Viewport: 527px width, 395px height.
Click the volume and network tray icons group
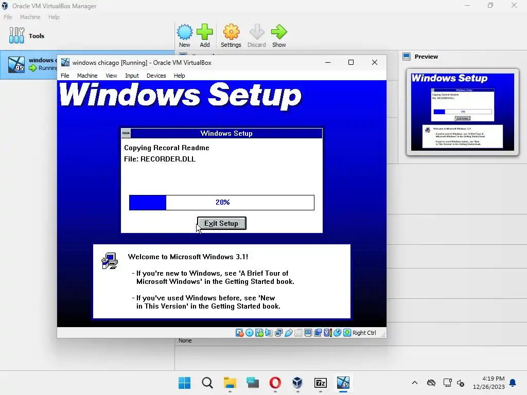pyautogui.click(x=454, y=383)
